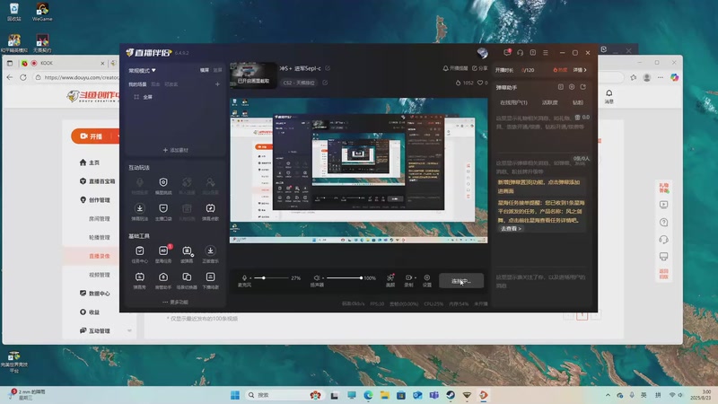Switch to 钻粉 tab
This screenshot has width=718, height=404.
coord(578,102)
